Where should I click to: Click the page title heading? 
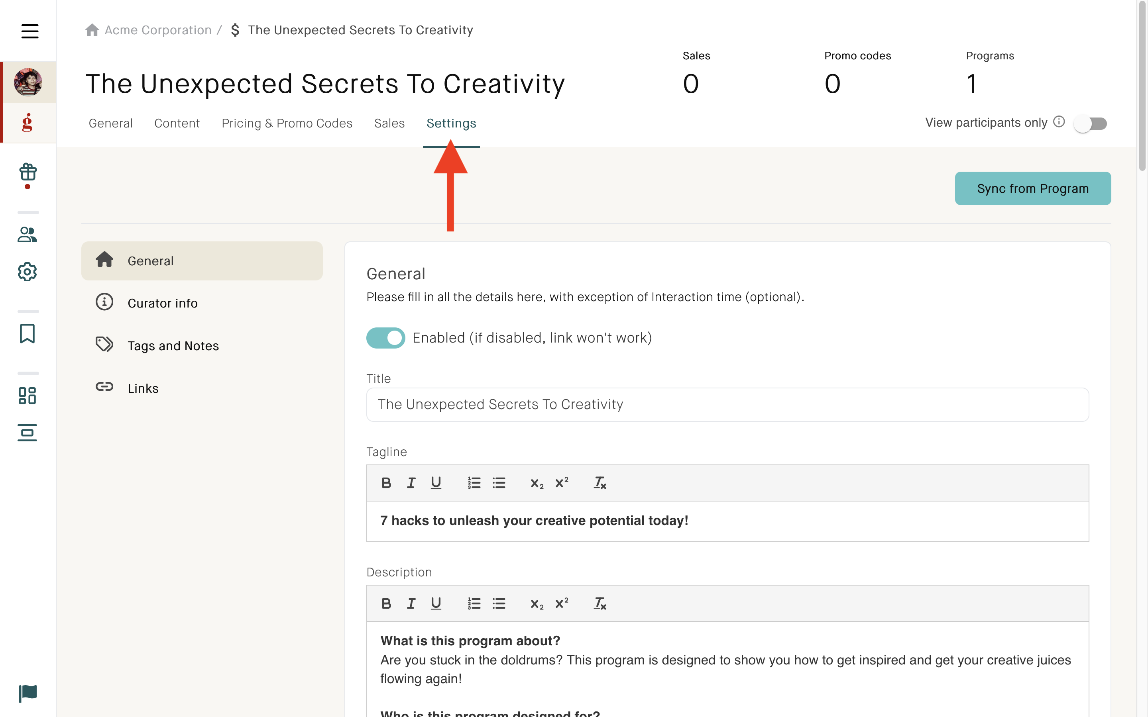pyautogui.click(x=325, y=84)
